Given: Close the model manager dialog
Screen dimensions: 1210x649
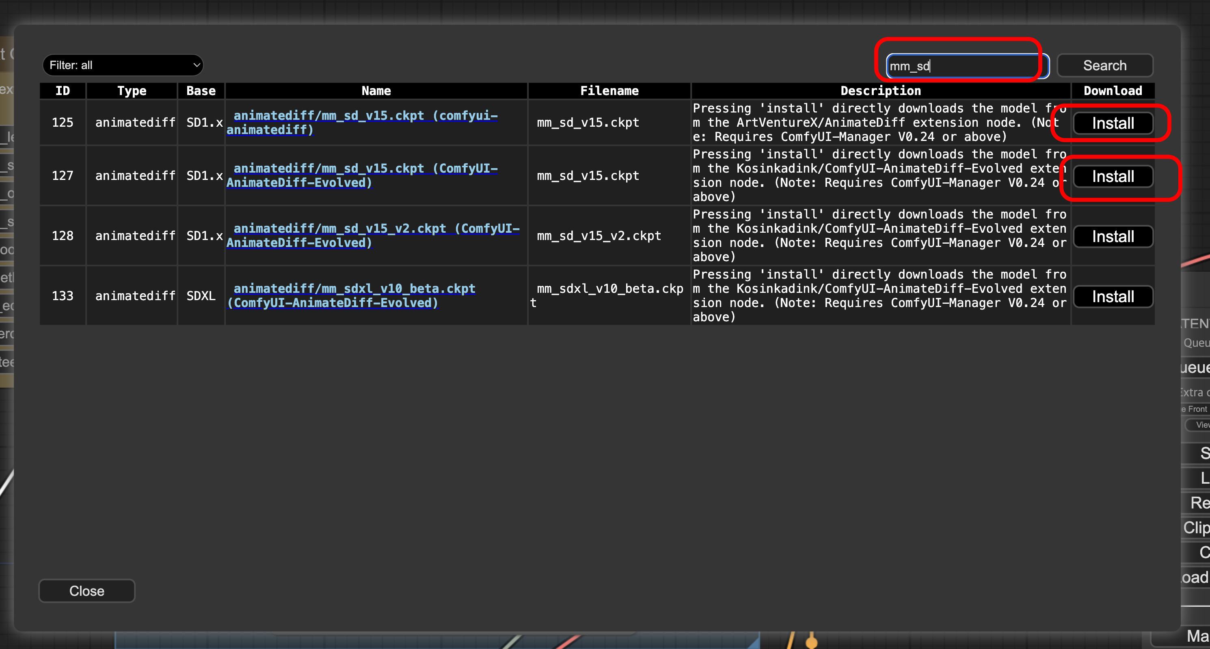Looking at the screenshot, I should (x=86, y=591).
